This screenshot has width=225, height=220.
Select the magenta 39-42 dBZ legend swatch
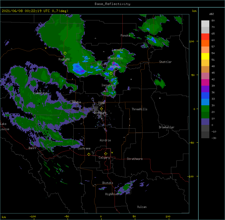click(205, 82)
